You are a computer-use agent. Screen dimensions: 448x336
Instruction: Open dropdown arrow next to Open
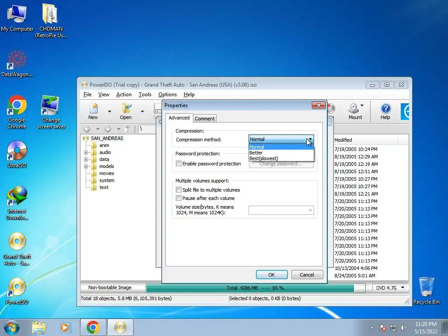(142, 112)
